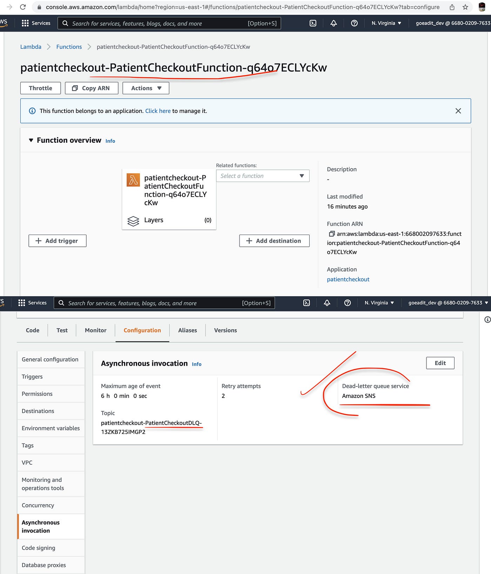Image resolution: width=491 pixels, height=574 pixels.
Task: Click Add trigger
Action: [x=58, y=241]
